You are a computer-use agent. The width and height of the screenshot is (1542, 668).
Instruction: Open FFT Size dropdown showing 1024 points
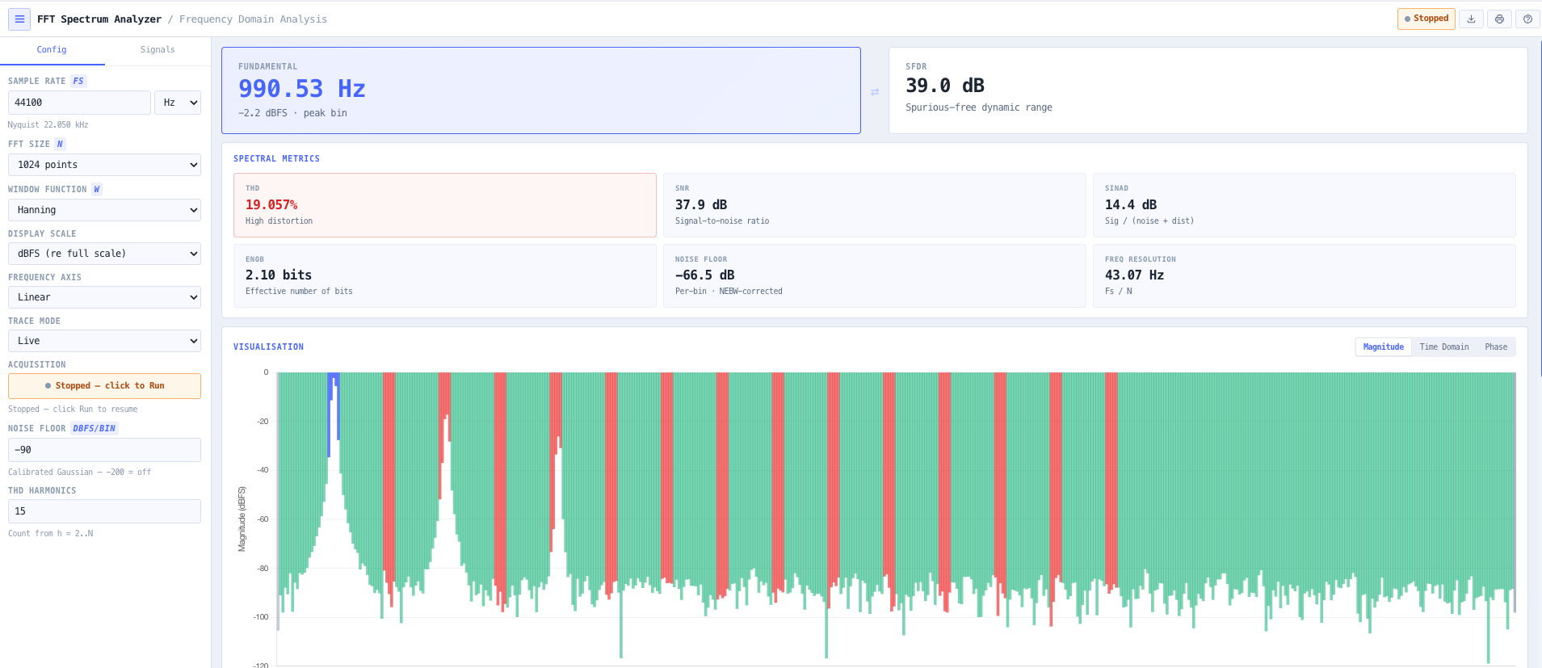tap(104, 165)
